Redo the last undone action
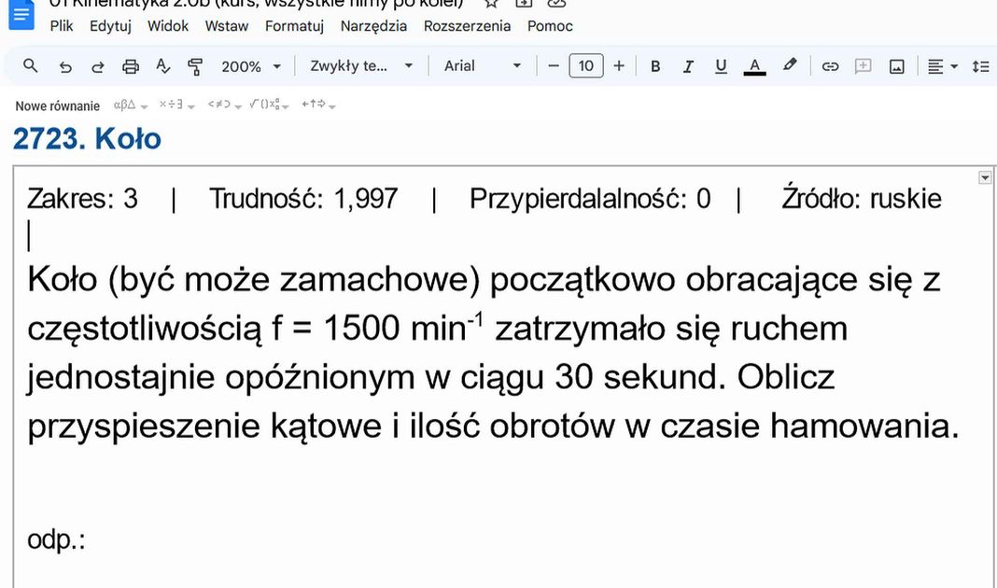The width and height of the screenshot is (997, 588). (97, 66)
